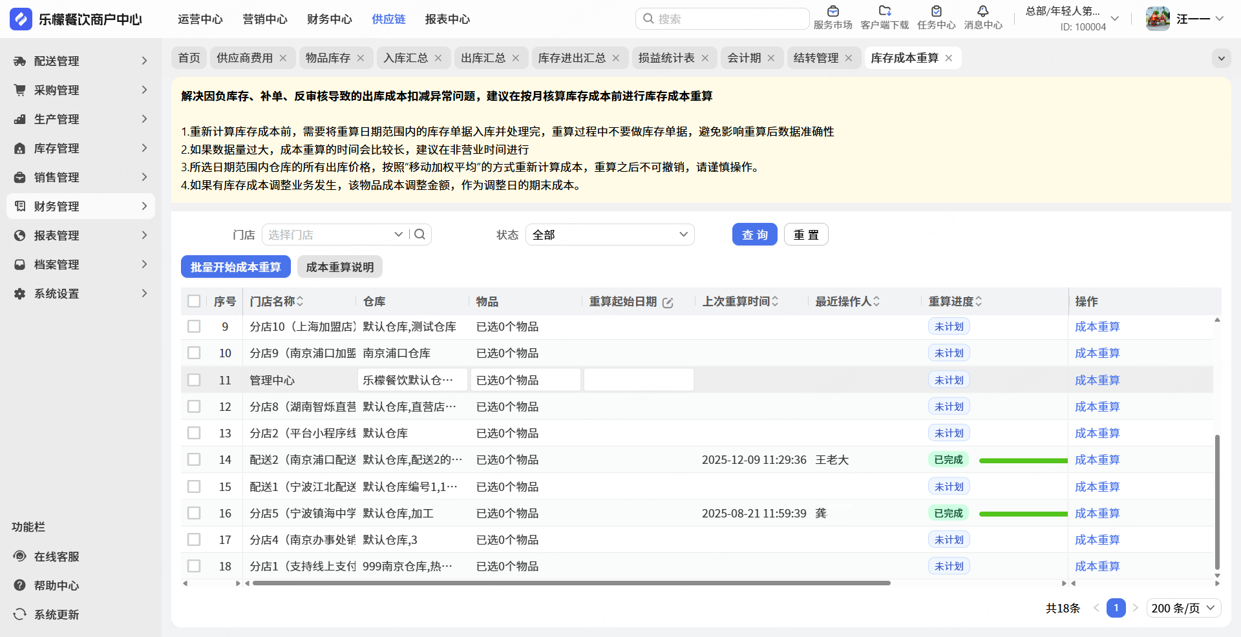
Task: Click 批量开始成本重算 button
Action: (236, 267)
